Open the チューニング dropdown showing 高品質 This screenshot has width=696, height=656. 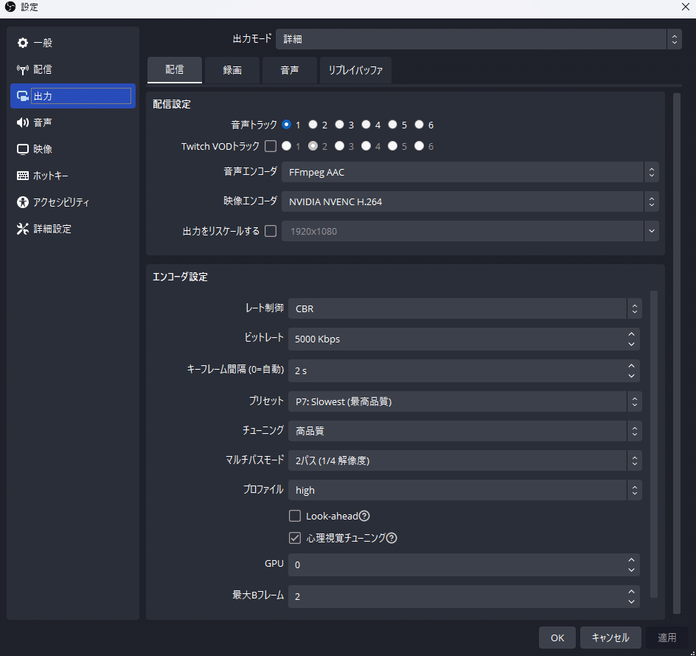click(x=464, y=431)
